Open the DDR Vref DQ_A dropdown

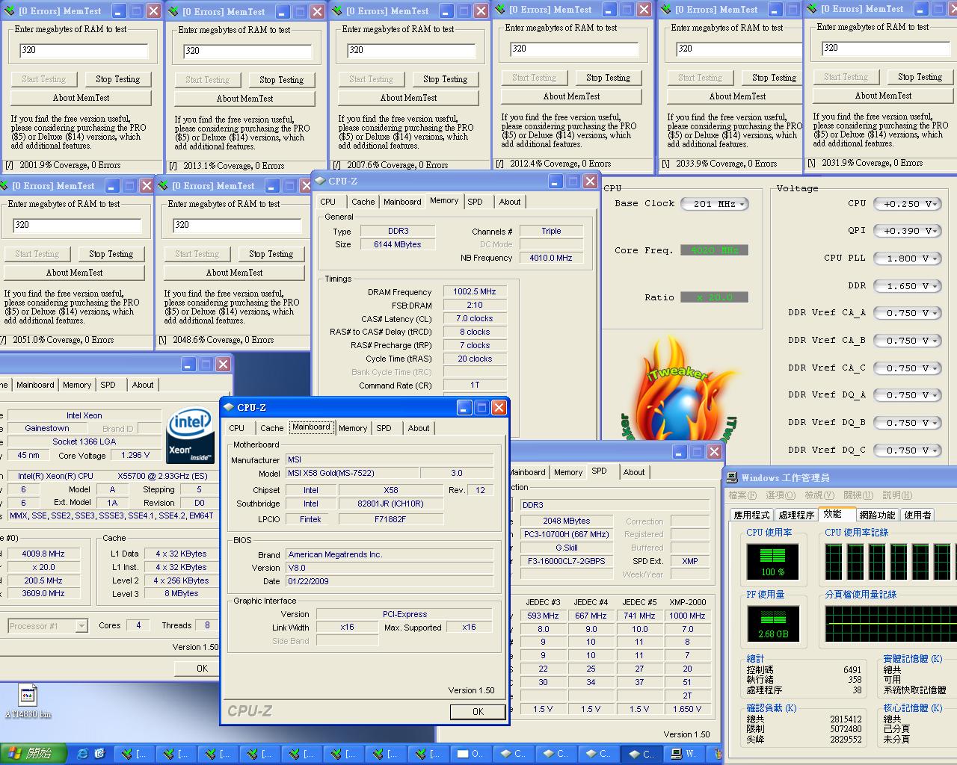(x=907, y=395)
